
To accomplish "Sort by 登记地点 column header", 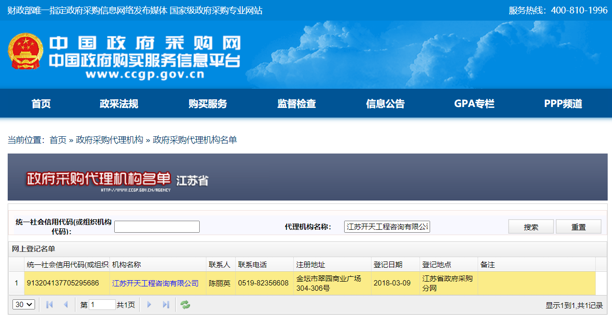I will tap(449, 265).
